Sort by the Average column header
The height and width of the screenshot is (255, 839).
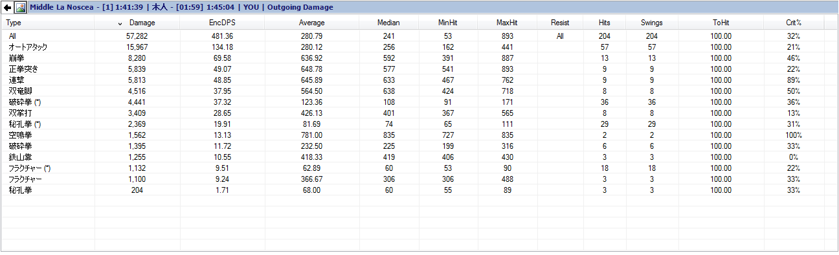coord(311,23)
